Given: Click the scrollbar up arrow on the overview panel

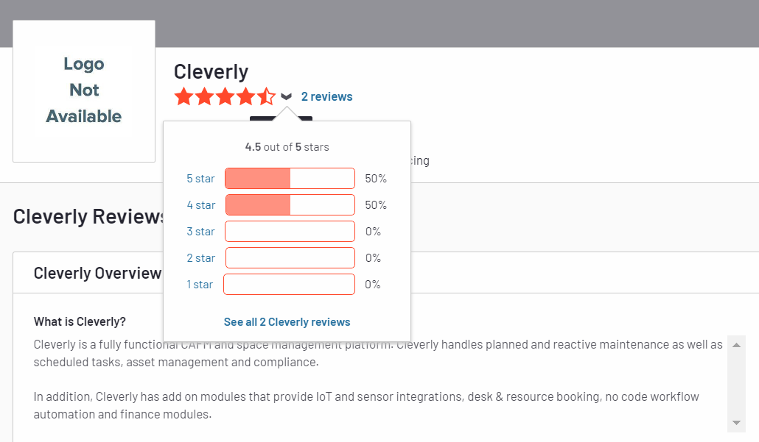Looking at the screenshot, I should coord(736,344).
